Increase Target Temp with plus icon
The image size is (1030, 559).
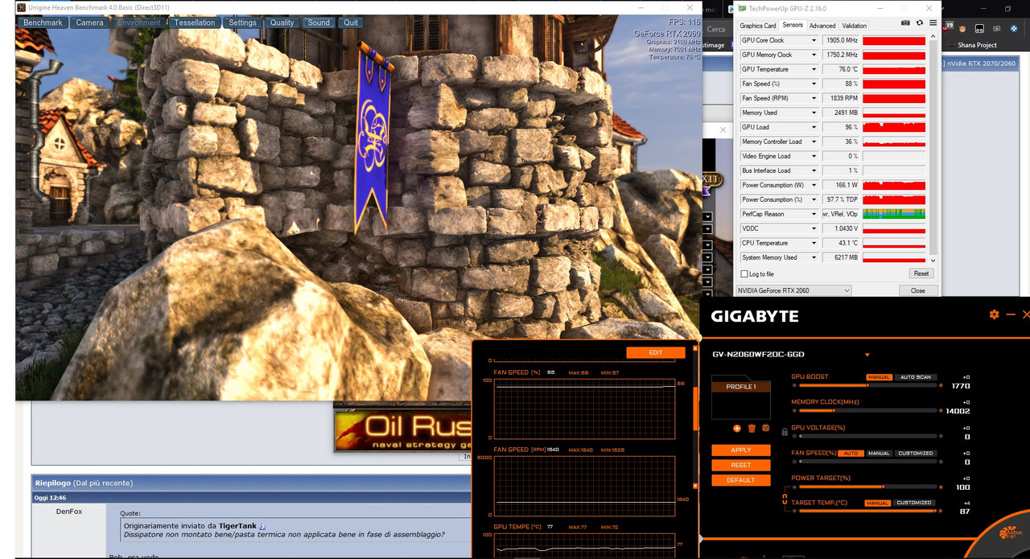[941, 512]
